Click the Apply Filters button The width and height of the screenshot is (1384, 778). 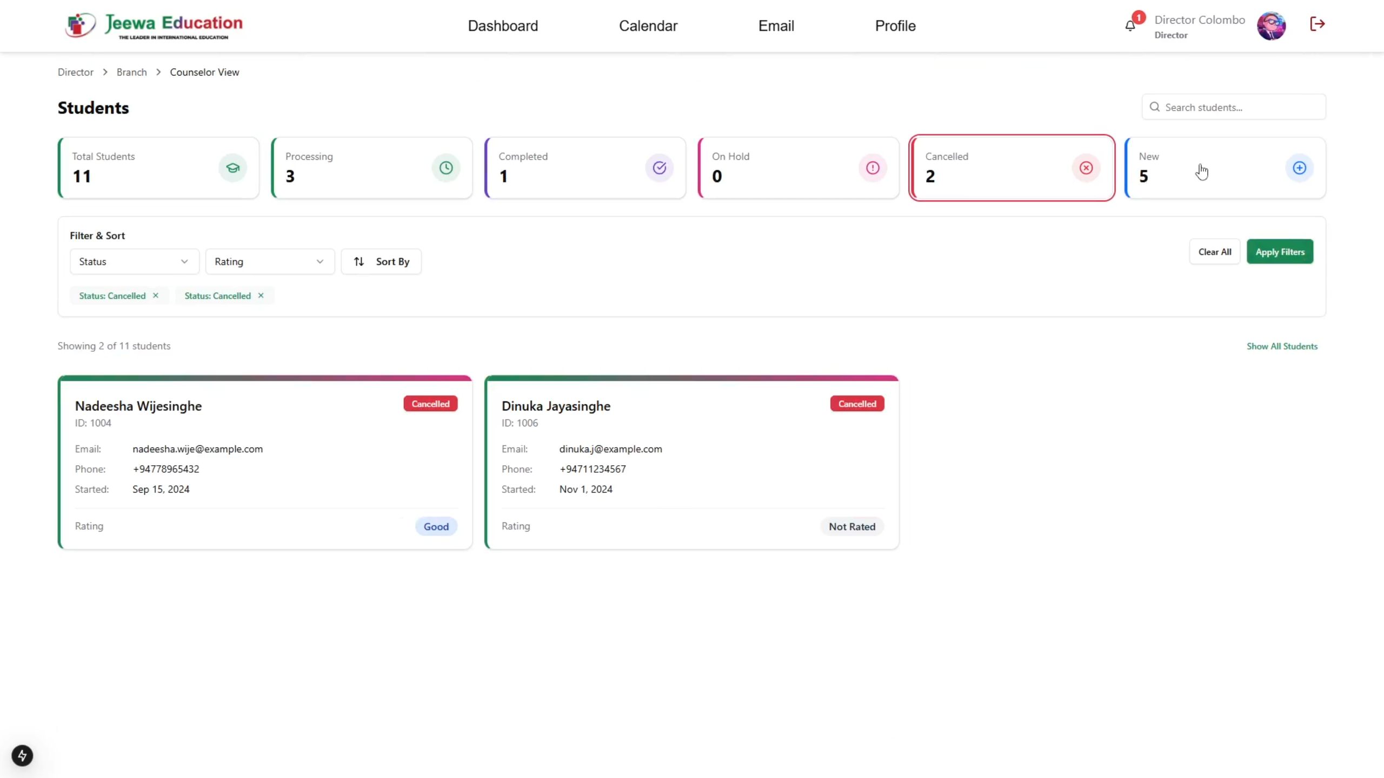point(1280,251)
